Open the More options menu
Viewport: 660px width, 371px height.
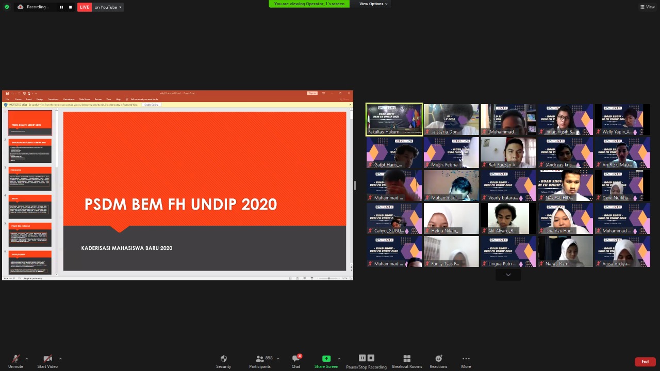pos(466,361)
